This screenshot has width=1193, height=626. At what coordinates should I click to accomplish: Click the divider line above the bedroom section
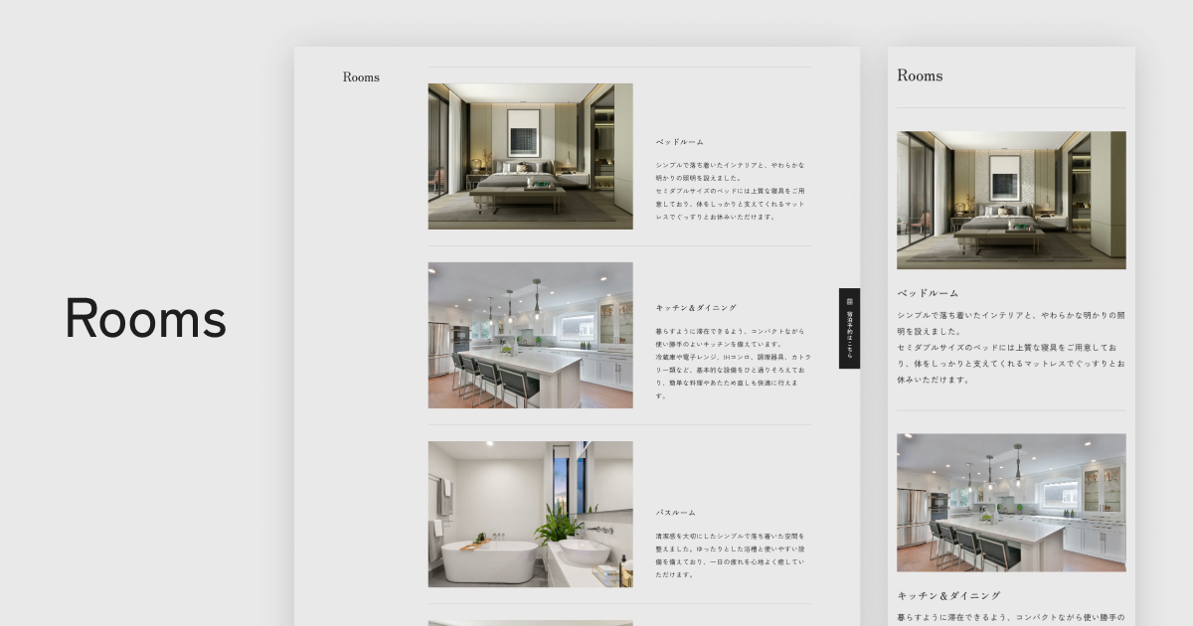tap(619, 66)
